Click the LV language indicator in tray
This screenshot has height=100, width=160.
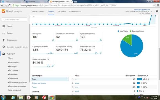[136, 97]
